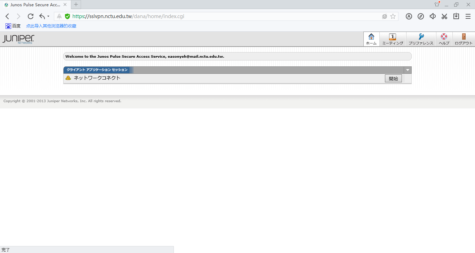Screen dimensions: 475x253
Task: Bookmark this page with the star icon
Action: (393, 16)
